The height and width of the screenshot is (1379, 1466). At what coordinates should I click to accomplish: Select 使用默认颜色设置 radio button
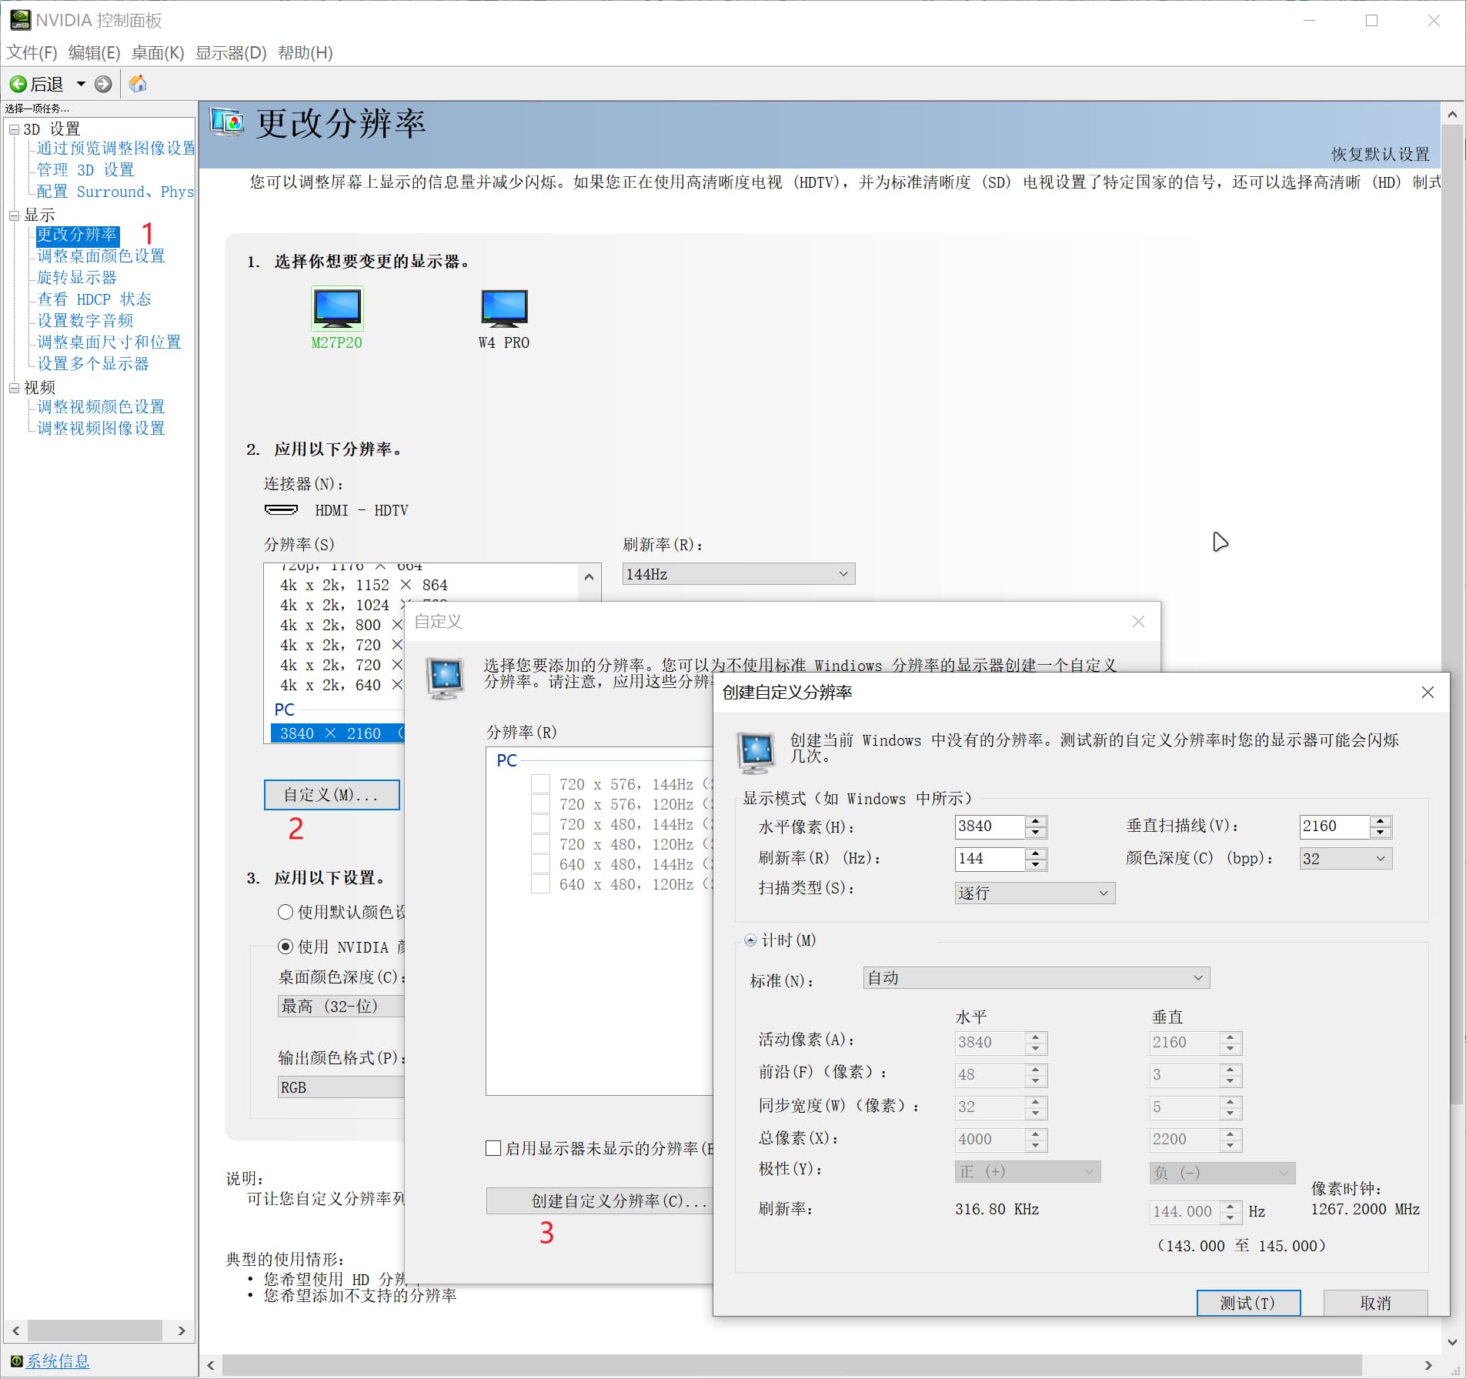coord(286,912)
